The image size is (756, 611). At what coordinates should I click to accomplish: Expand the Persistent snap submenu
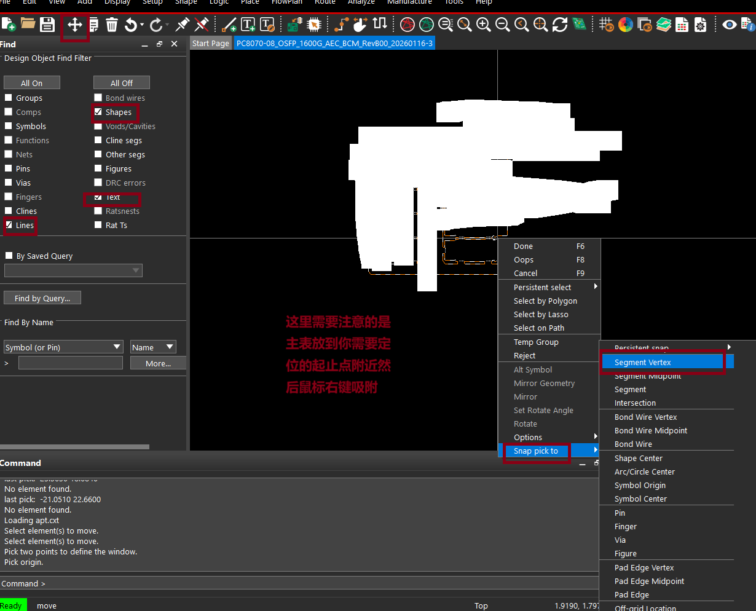click(667, 348)
